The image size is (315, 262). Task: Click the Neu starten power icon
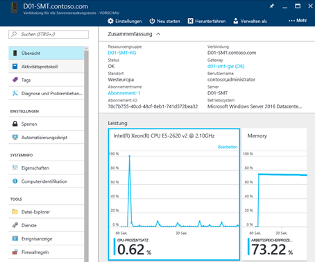tap(152, 21)
